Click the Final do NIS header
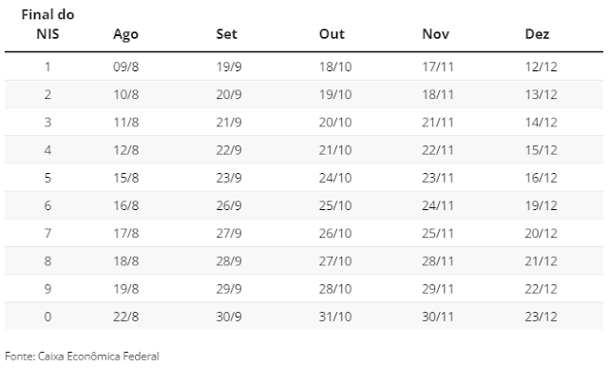 pyautogui.click(x=47, y=24)
